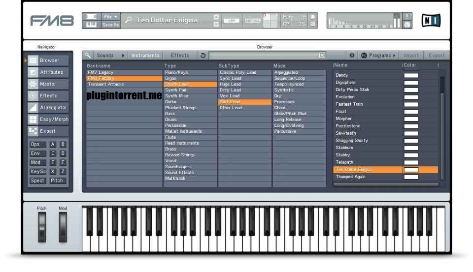
Task: Select operator F button
Action: [x=63, y=162]
